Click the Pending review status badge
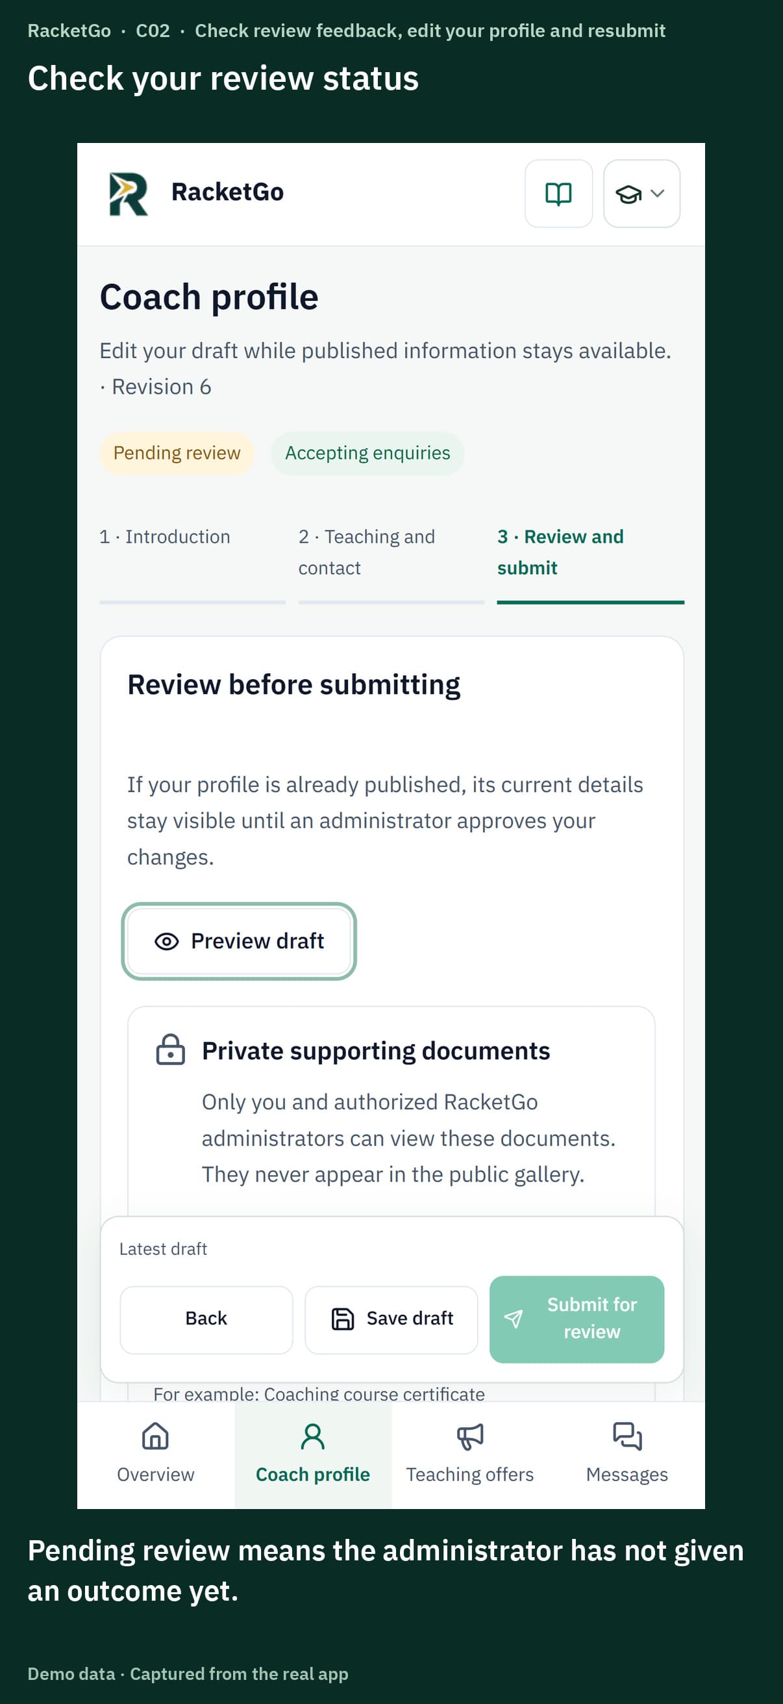The height and width of the screenshot is (1704, 783). coord(177,453)
